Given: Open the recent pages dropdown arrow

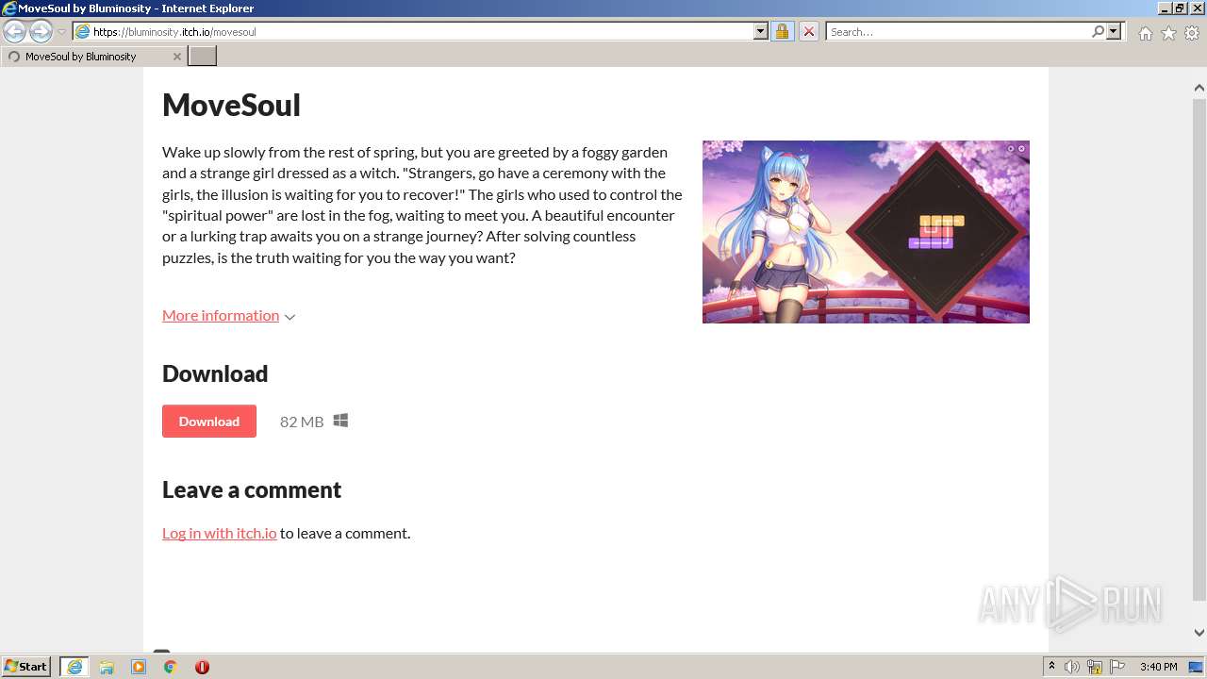Looking at the screenshot, I should click(x=61, y=32).
